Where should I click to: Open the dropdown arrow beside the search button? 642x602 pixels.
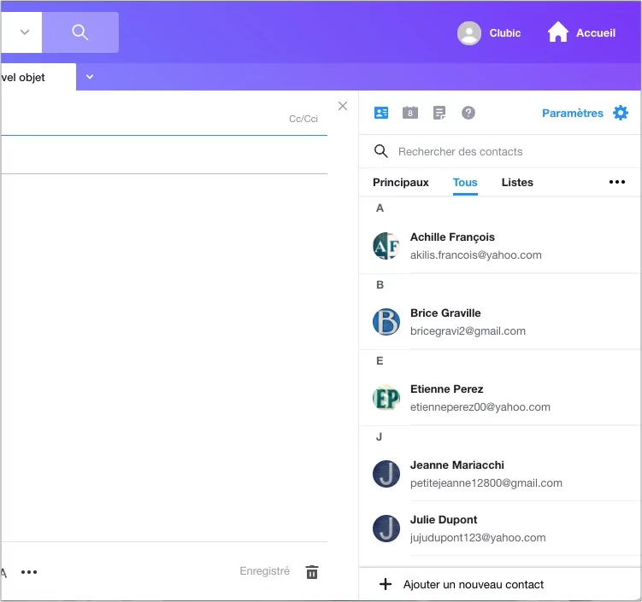(x=25, y=32)
